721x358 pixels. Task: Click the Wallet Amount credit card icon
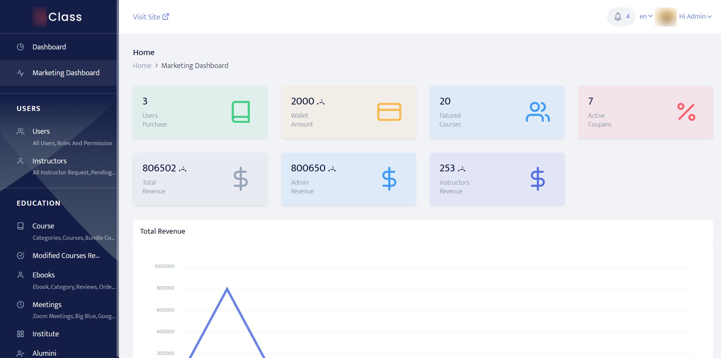(x=389, y=112)
